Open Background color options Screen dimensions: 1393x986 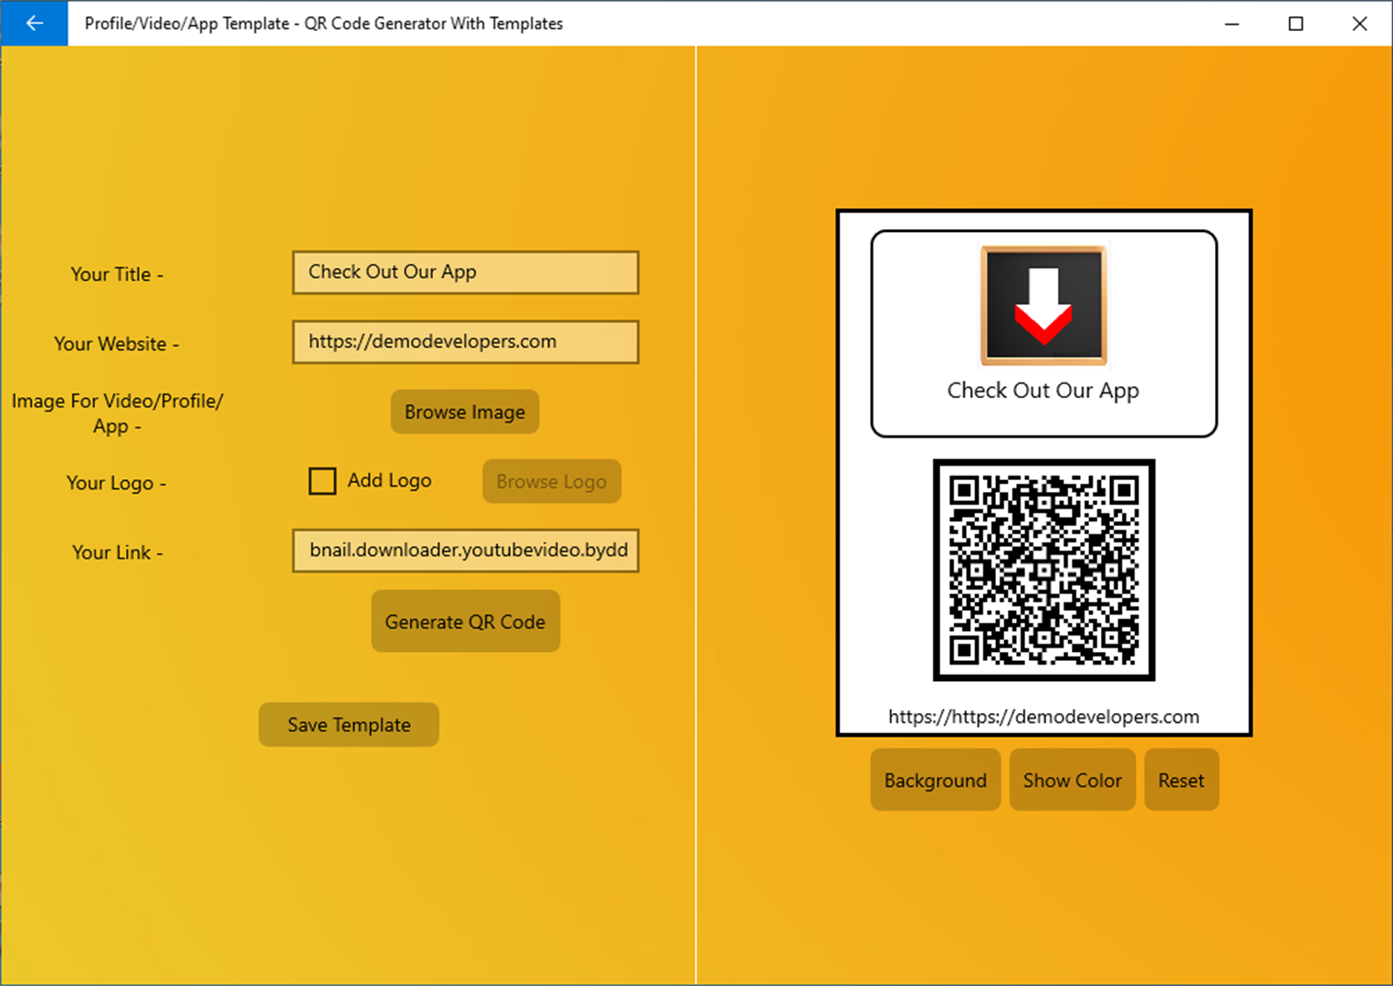click(x=935, y=780)
